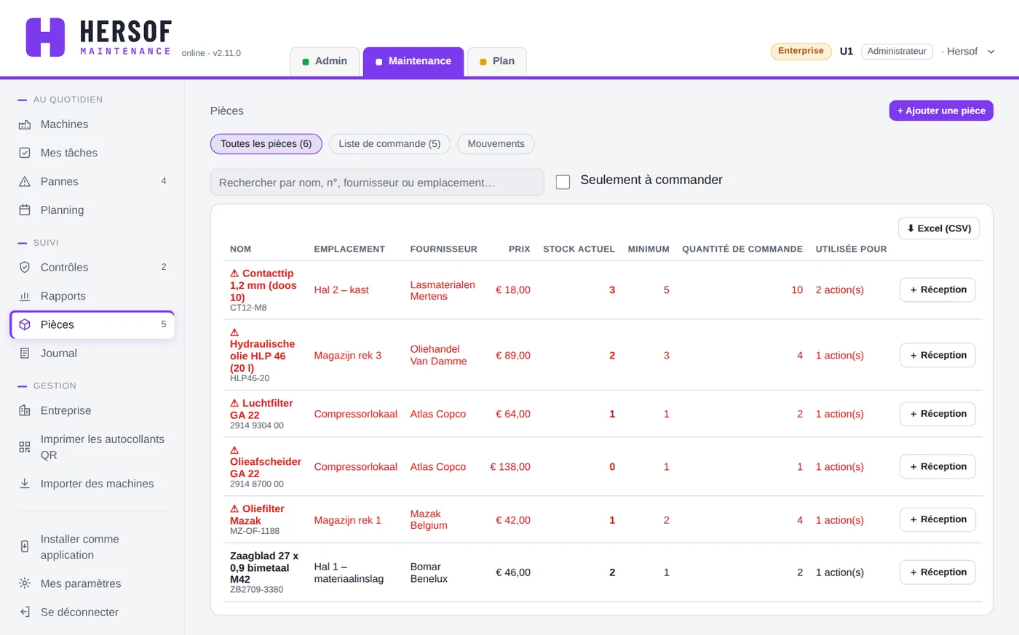This screenshot has width=1019, height=635.
Task: Click the Journal document icon
Action: click(25, 354)
